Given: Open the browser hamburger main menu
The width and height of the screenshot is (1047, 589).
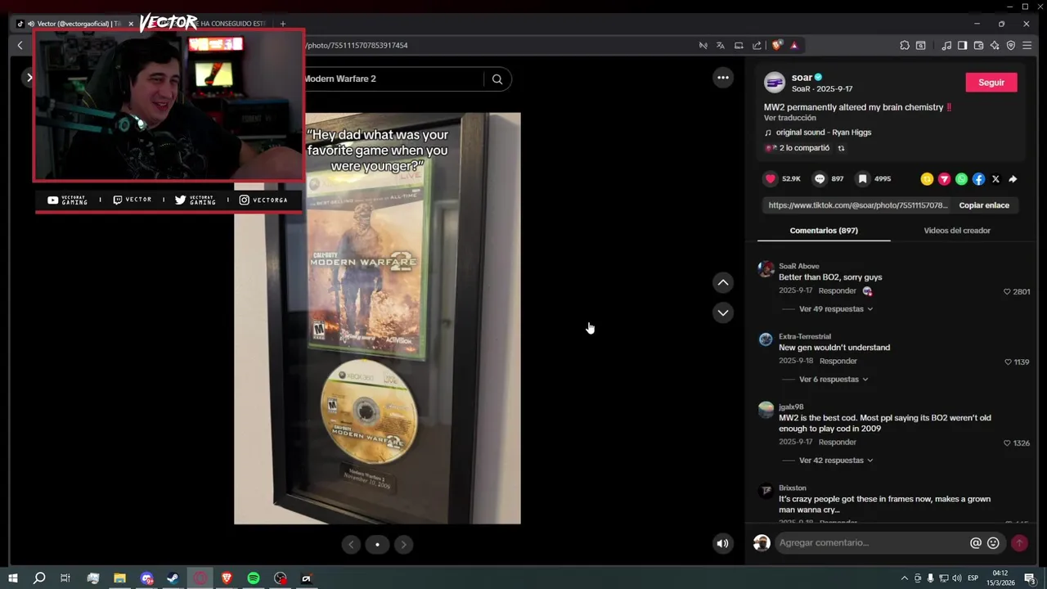Looking at the screenshot, I should coord(1027,45).
